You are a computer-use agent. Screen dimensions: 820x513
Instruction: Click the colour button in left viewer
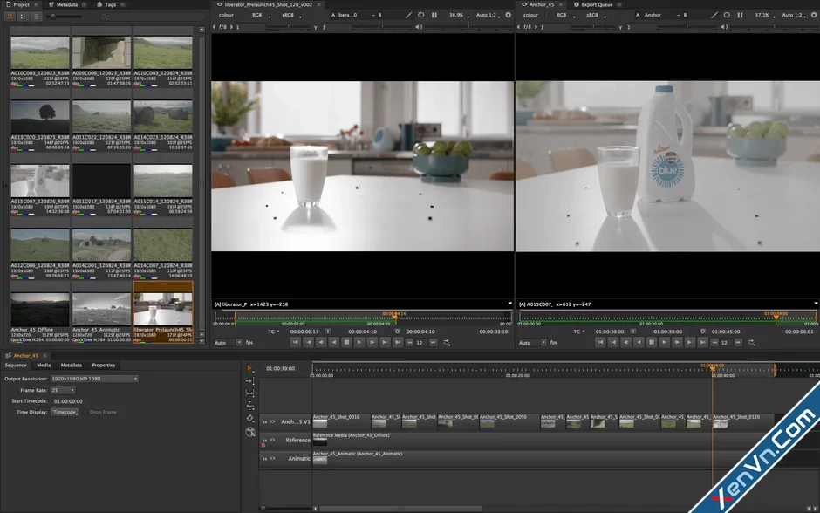point(227,15)
